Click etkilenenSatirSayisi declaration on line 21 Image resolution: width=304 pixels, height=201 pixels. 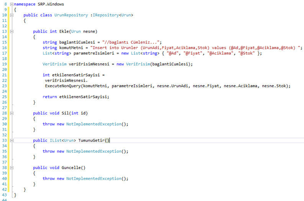[x=76, y=75]
